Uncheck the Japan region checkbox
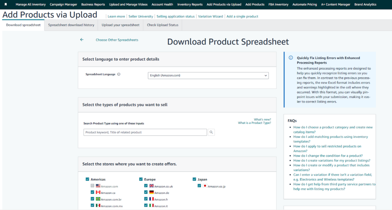 [x=194, y=179]
